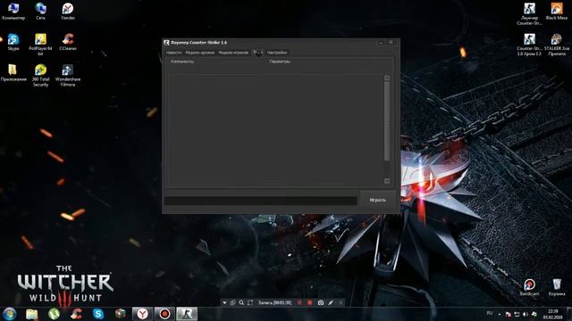Click the RU language indicator

click(490, 313)
